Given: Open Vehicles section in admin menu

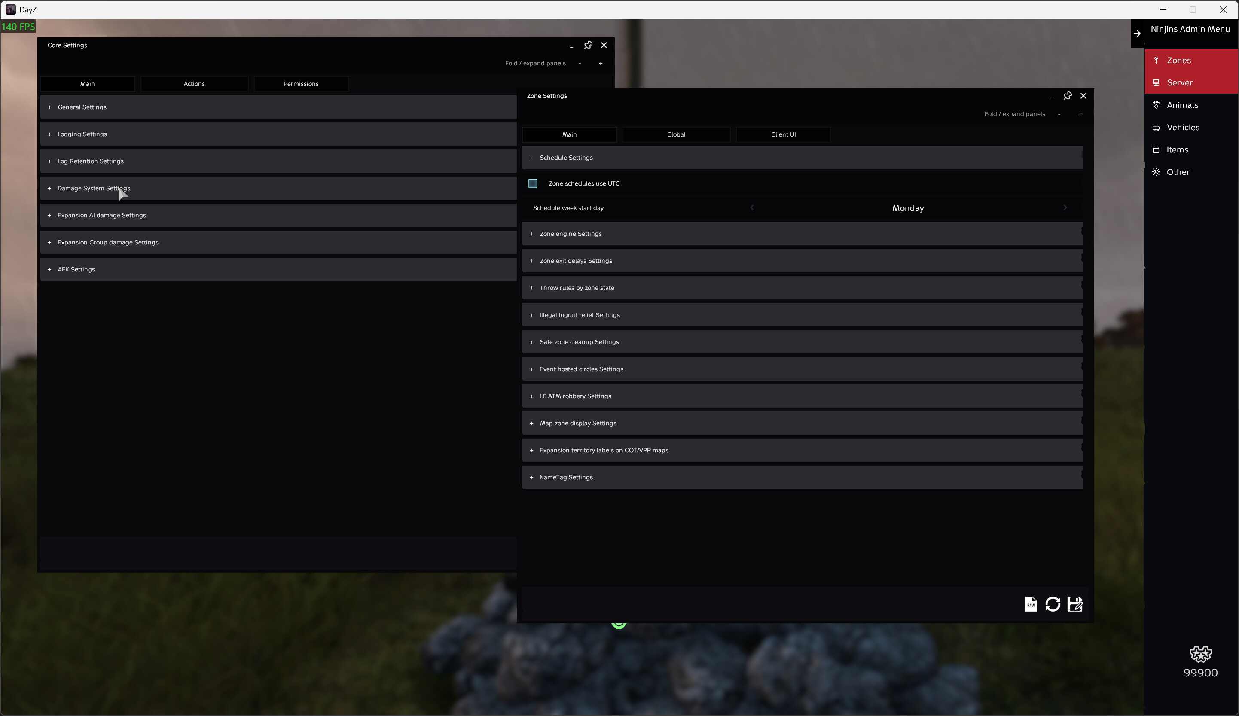Looking at the screenshot, I should click(1191, 127).
